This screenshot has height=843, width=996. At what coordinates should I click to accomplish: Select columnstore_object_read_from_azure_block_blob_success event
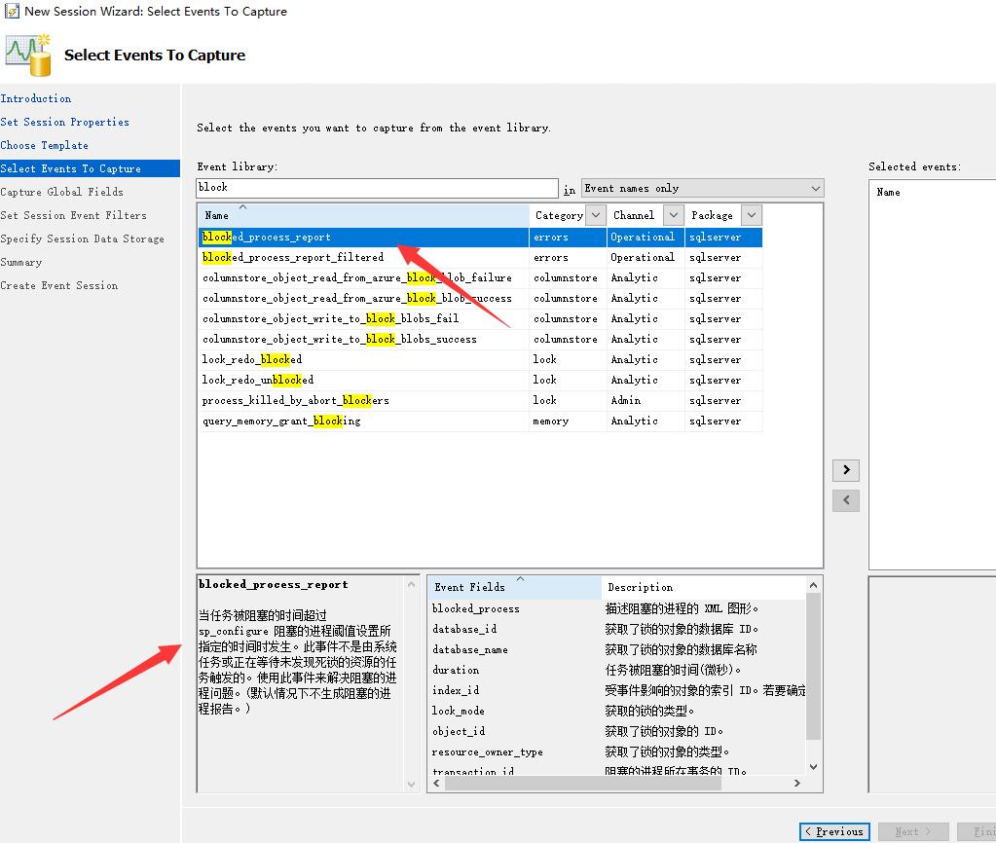pos(480,298)
